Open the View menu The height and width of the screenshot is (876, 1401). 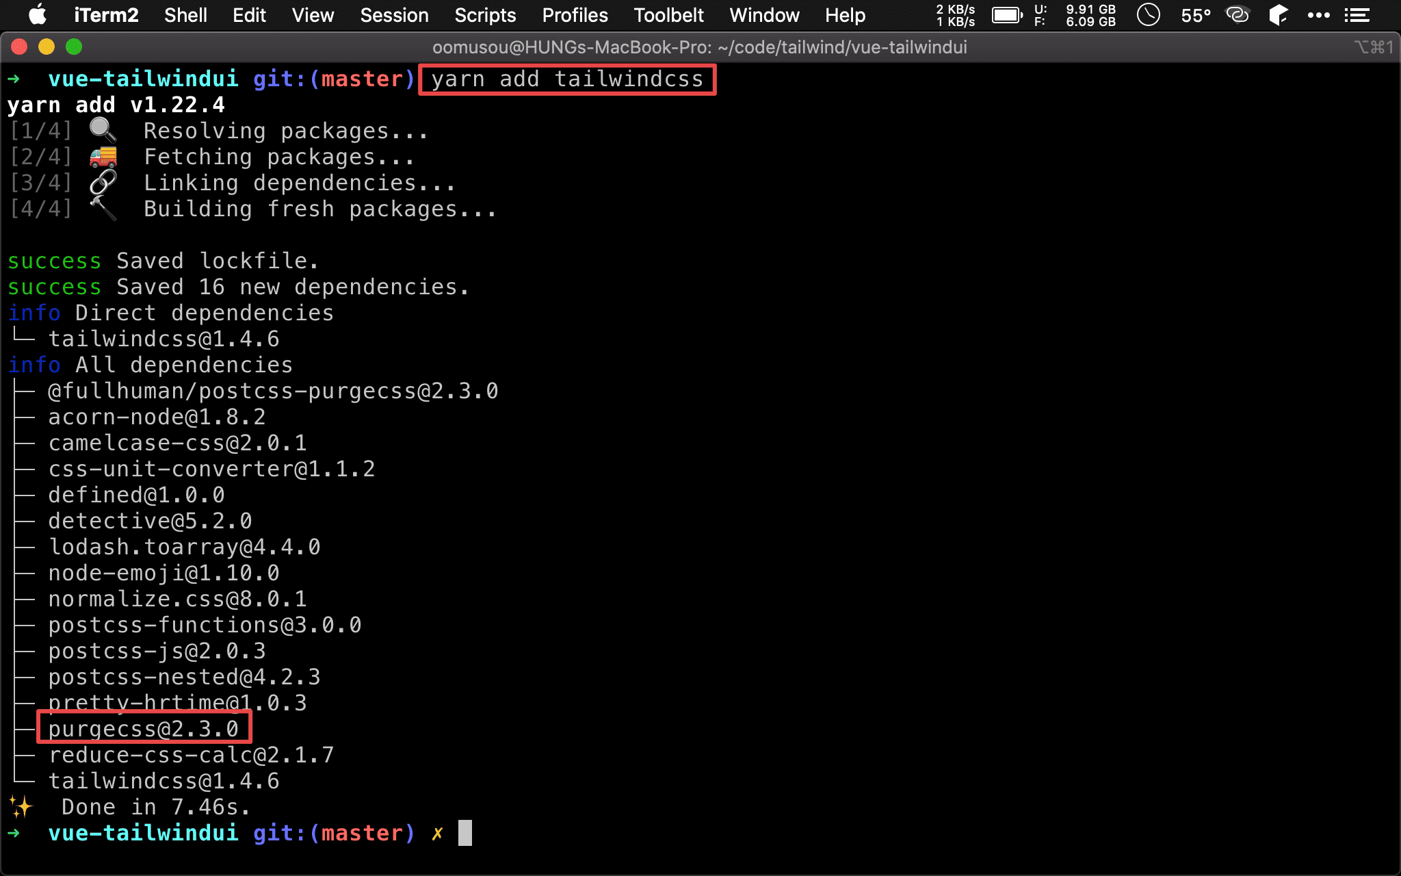pos(313,15)
